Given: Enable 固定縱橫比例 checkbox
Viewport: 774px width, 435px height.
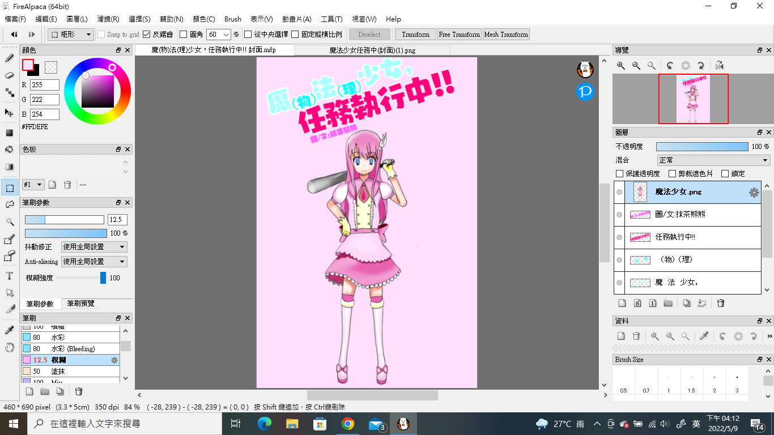Looking at the screenshot, I should [x=295, y=35].
